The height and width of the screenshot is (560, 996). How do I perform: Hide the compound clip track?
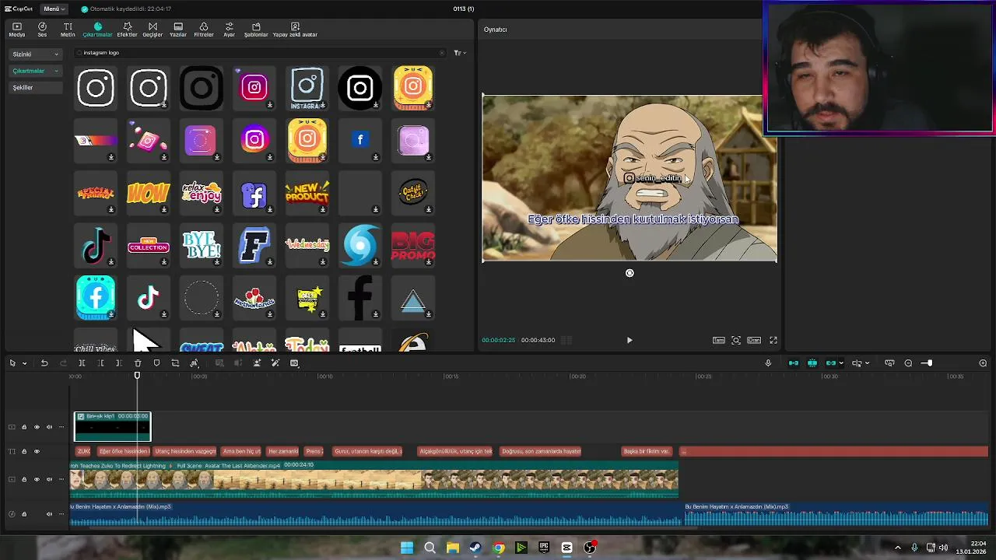click(x=37, y=427)
